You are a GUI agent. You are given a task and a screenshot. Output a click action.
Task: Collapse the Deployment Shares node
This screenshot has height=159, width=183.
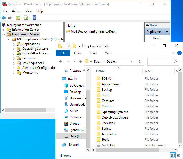click(x=3, y=34)
